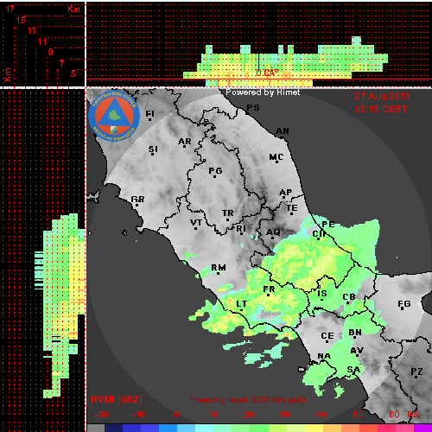Click the FI city label on the map
The width and height of the screenshot is (432, 432).
click(149, 114)
